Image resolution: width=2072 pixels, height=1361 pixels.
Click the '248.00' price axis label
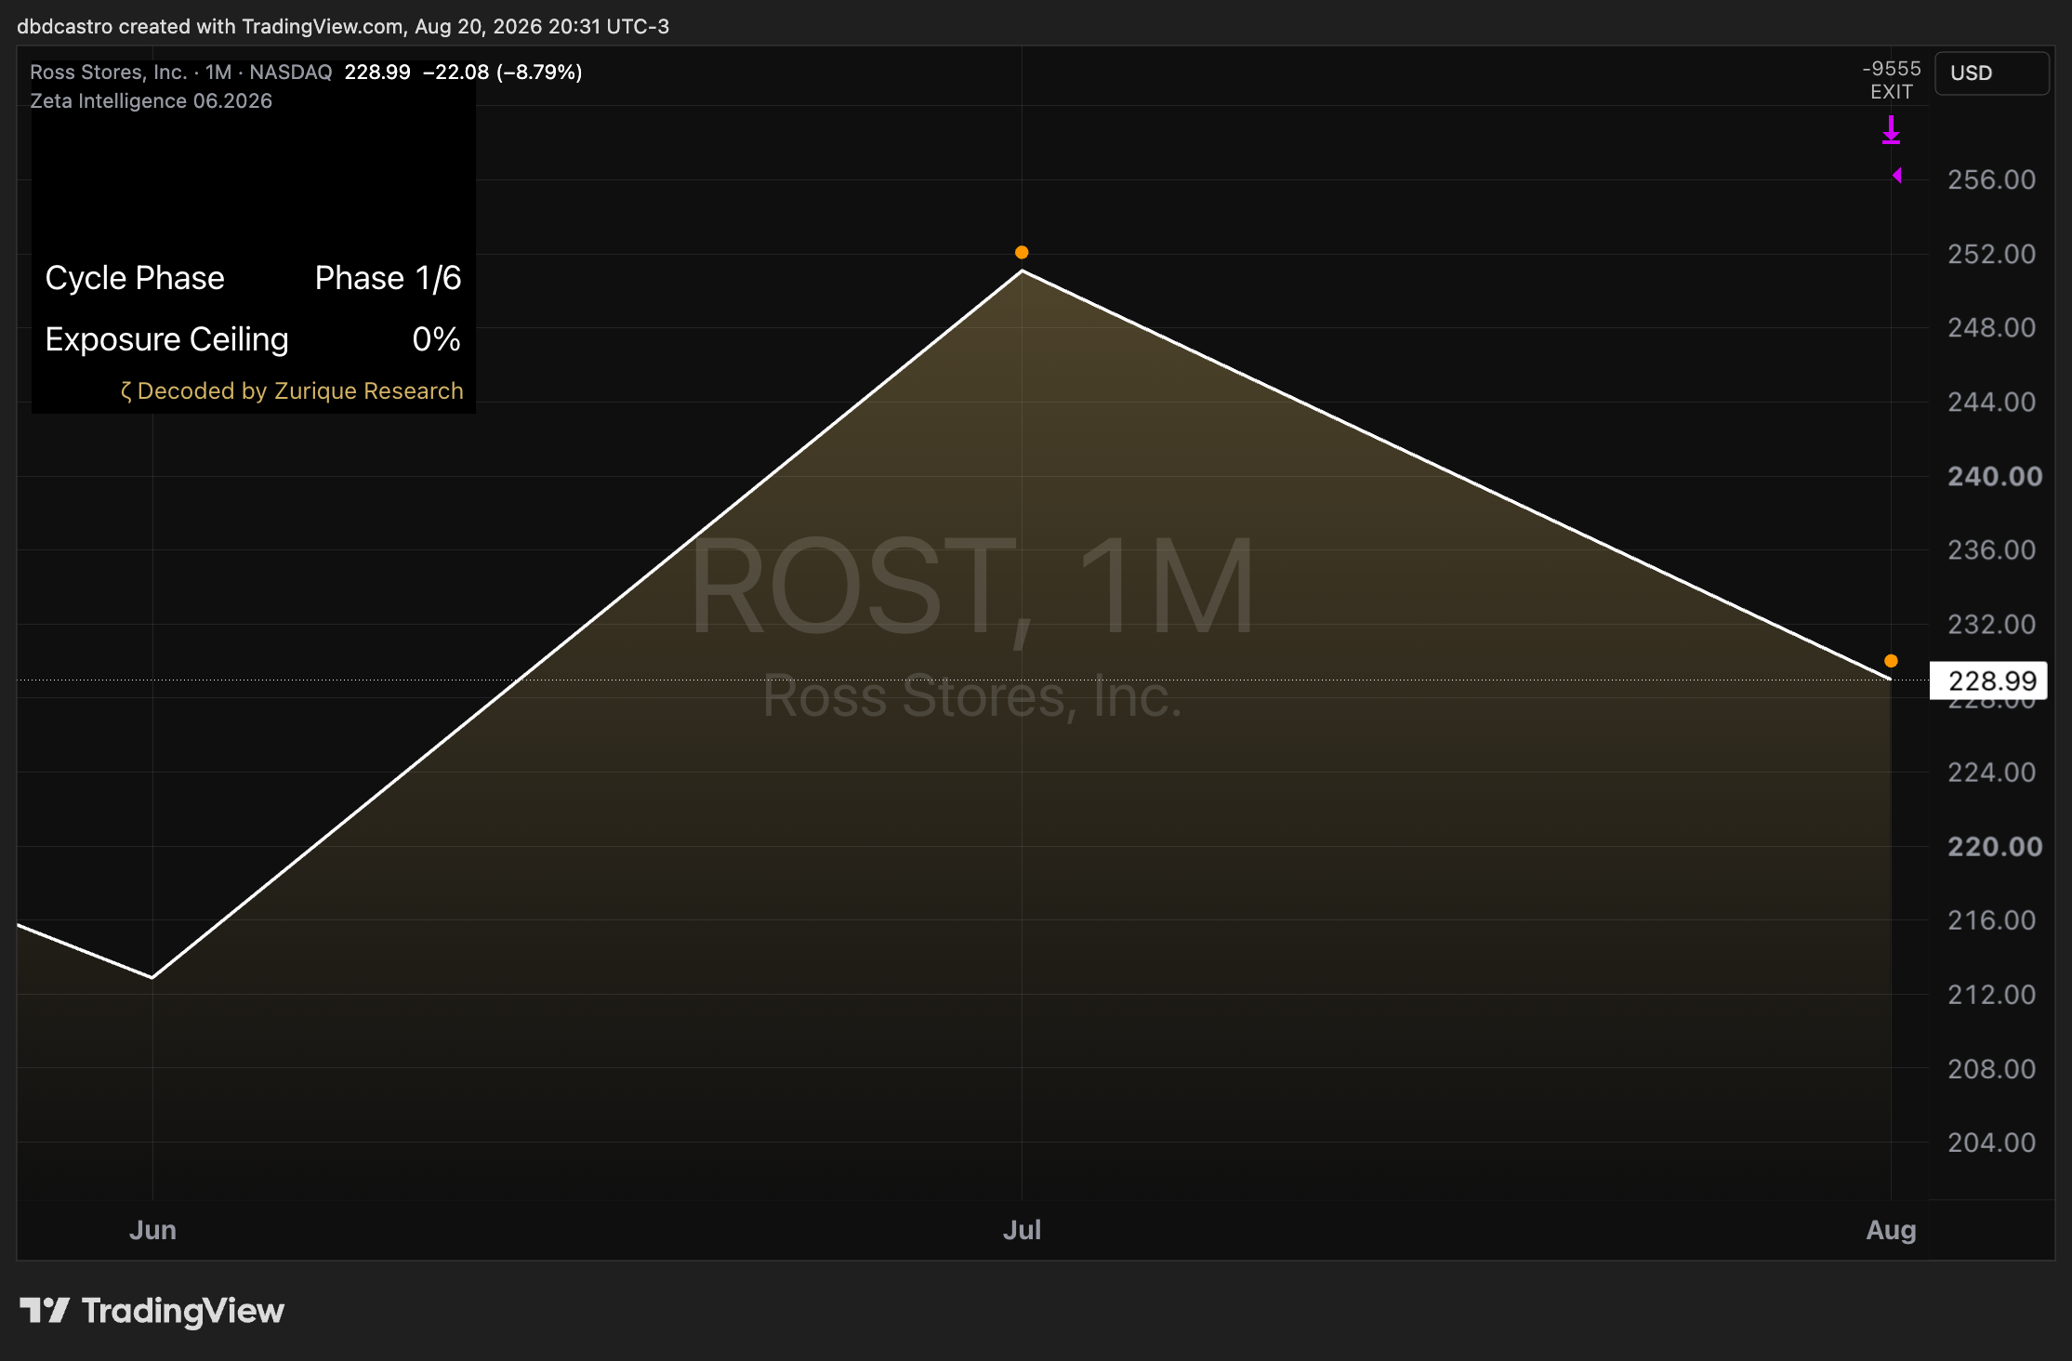click(1991, 327)
